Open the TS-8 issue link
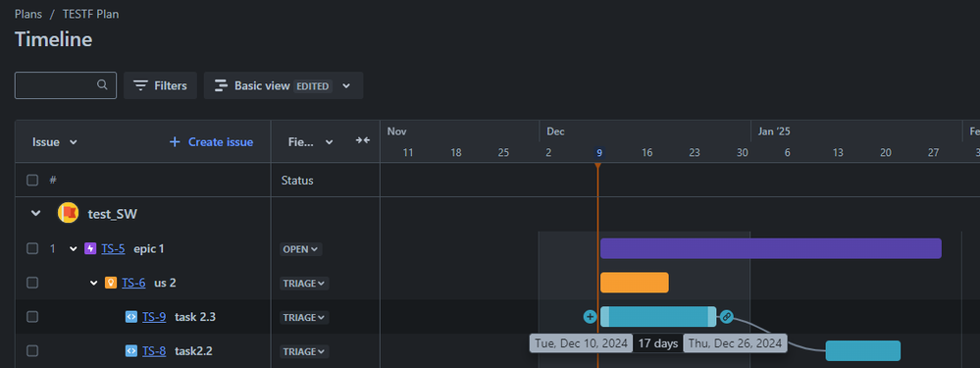 154,351
